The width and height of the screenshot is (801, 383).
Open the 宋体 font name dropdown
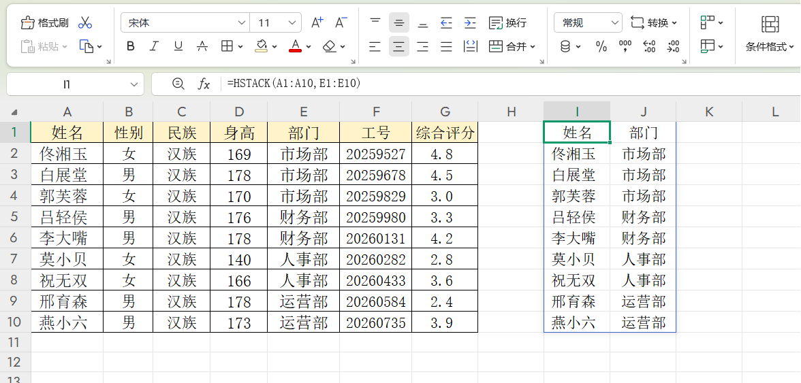click(242, 23)
